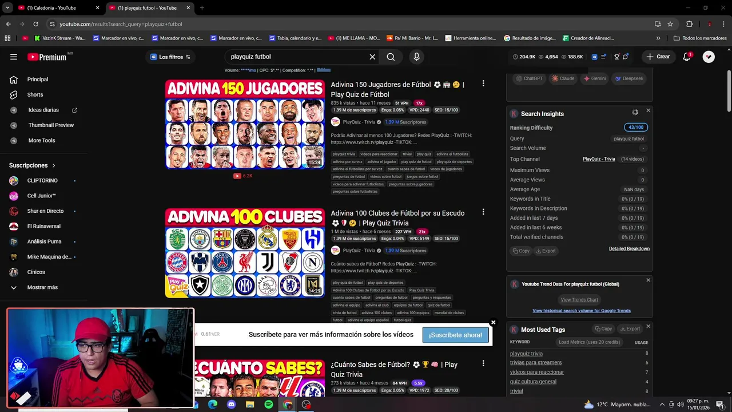The image size is (732, 412).
Task: Open the Chrome extensions puzzle icon
Action: click(689, 24)
